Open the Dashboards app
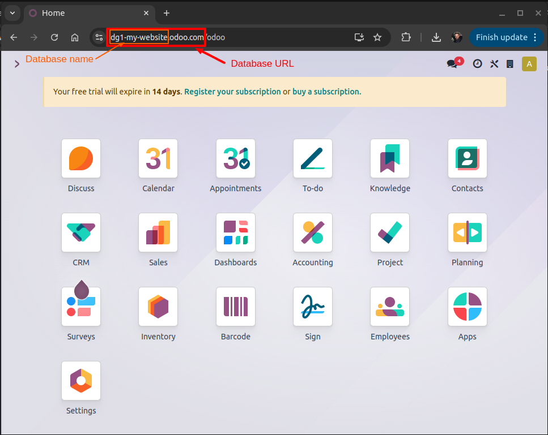548x435 pixels. 236,232
